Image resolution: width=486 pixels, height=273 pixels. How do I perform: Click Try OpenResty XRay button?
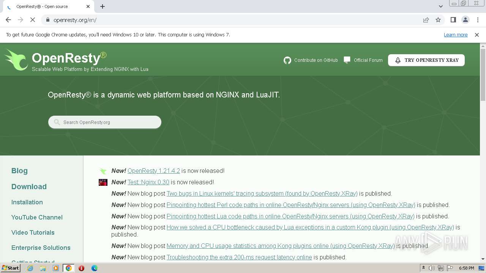[x=426, y=60]
